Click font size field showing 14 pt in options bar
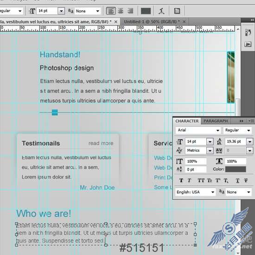 pyautogui.click(x=47, y=11)
